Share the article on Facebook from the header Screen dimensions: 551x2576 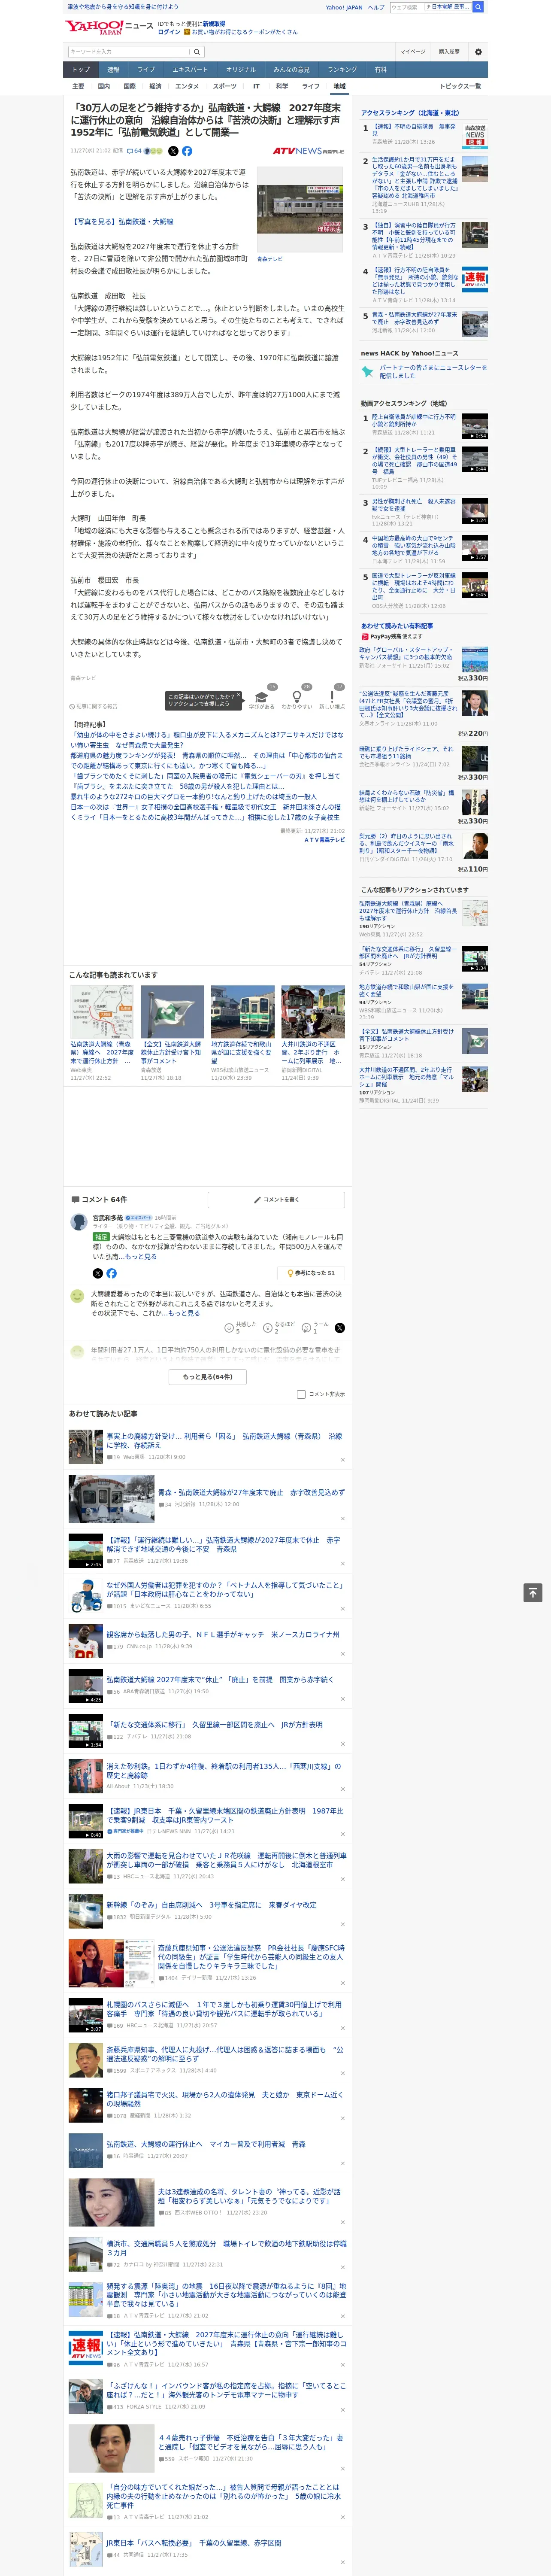[x=187, y=151]
